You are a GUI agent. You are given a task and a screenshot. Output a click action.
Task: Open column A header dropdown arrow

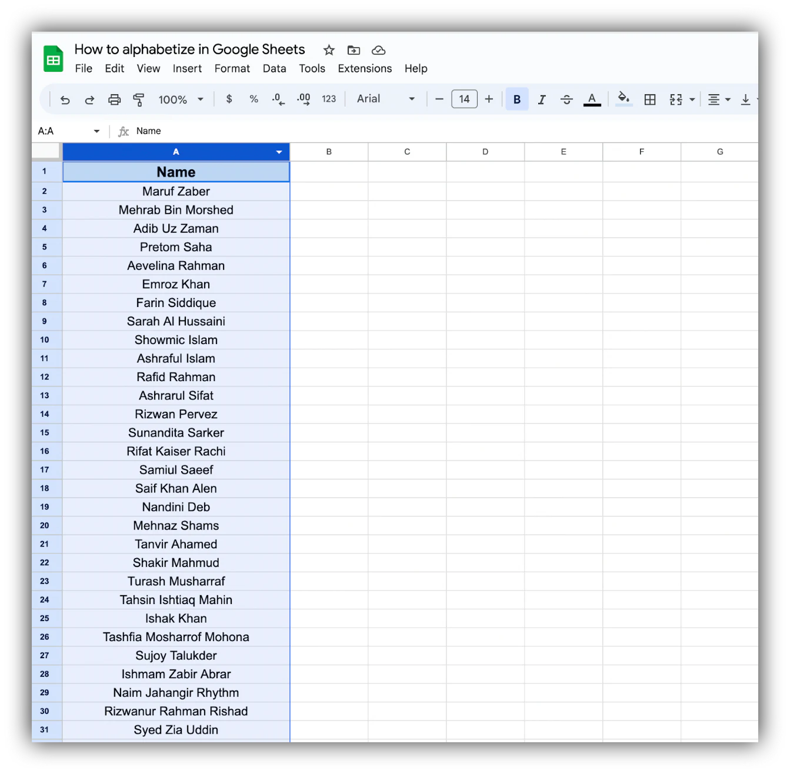pos(279,152)
